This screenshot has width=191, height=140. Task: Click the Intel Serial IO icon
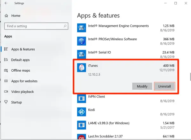click(81, 54)
